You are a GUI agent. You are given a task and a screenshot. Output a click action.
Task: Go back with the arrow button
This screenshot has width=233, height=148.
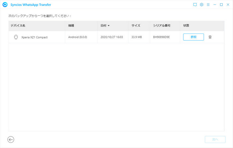[11, 140]
